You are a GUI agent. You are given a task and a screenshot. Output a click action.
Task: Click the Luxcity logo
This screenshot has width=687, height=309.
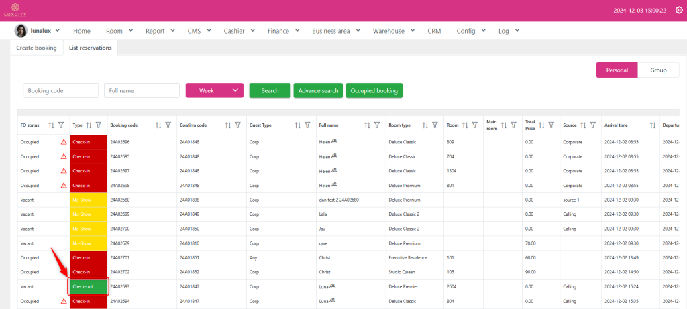pos(14,11)
